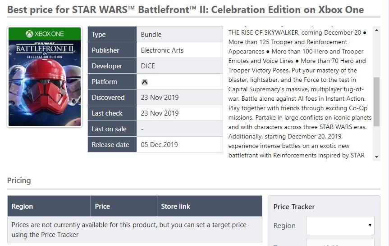389x246 pixels.
Task: Click the release date 05 Dec 2019
Action: pos(159,145)
